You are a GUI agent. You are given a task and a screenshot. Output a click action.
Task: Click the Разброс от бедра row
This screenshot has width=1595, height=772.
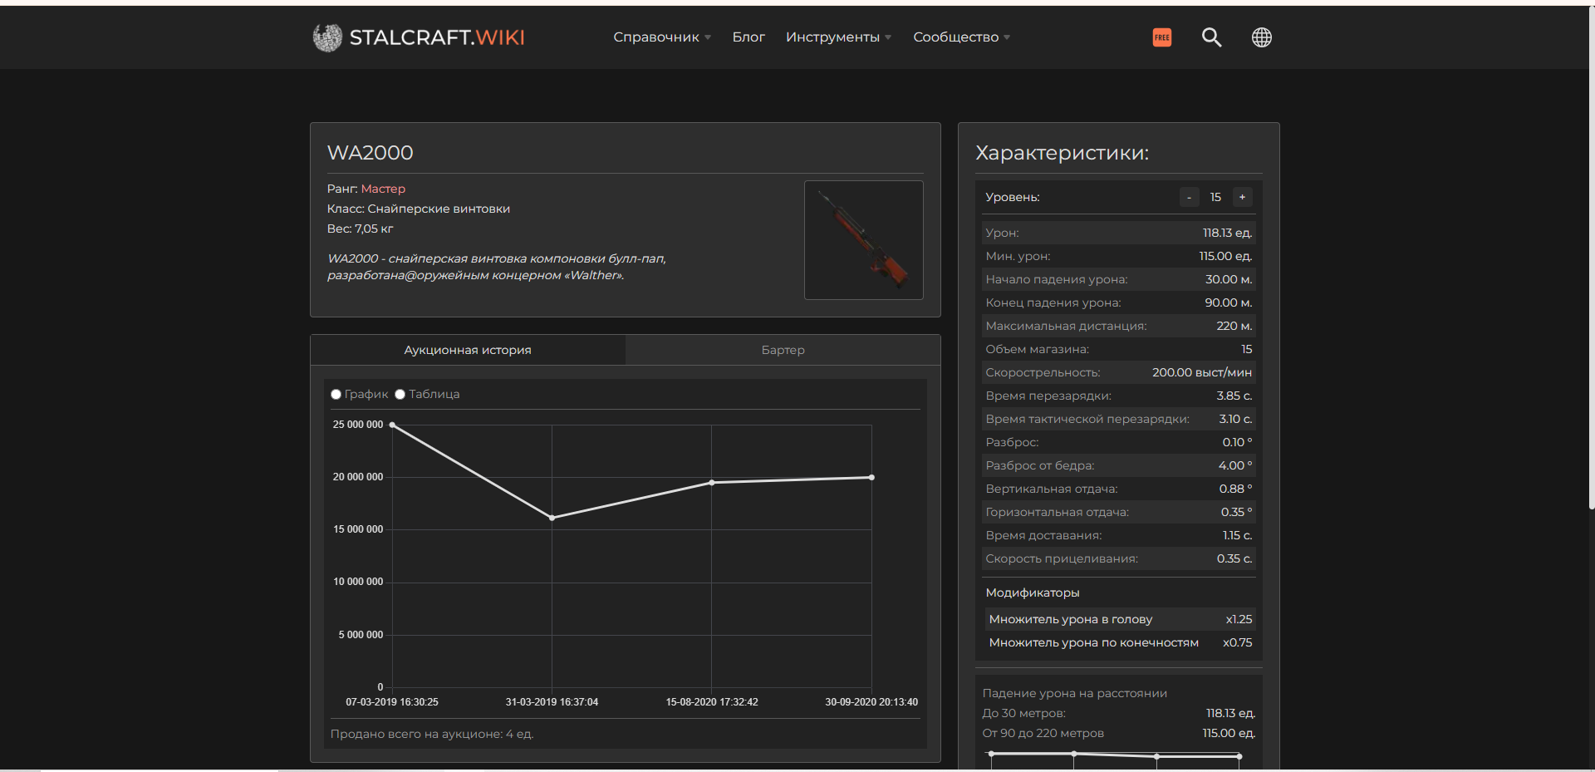pos(1118,465)
